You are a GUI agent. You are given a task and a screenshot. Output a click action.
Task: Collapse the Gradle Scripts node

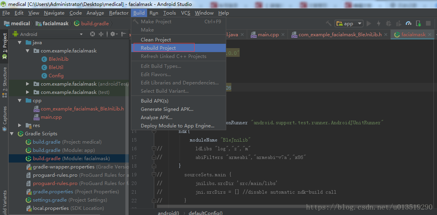[x=12, y=134]
